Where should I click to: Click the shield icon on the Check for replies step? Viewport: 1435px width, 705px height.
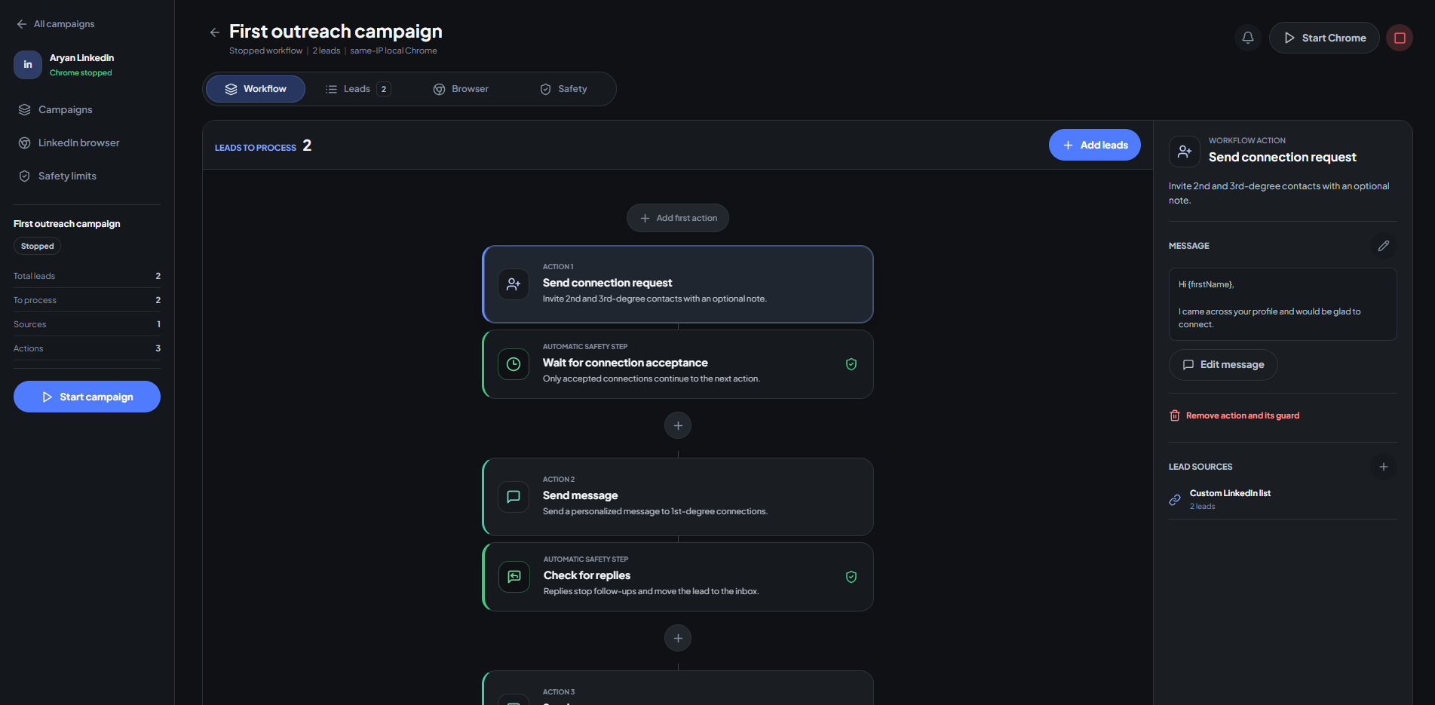click(x=851, y=577)
